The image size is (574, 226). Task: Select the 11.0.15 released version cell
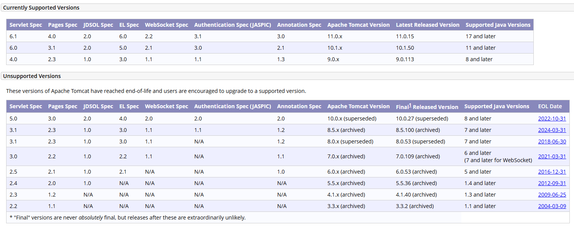pyautogui.click(x=405, y=36)
